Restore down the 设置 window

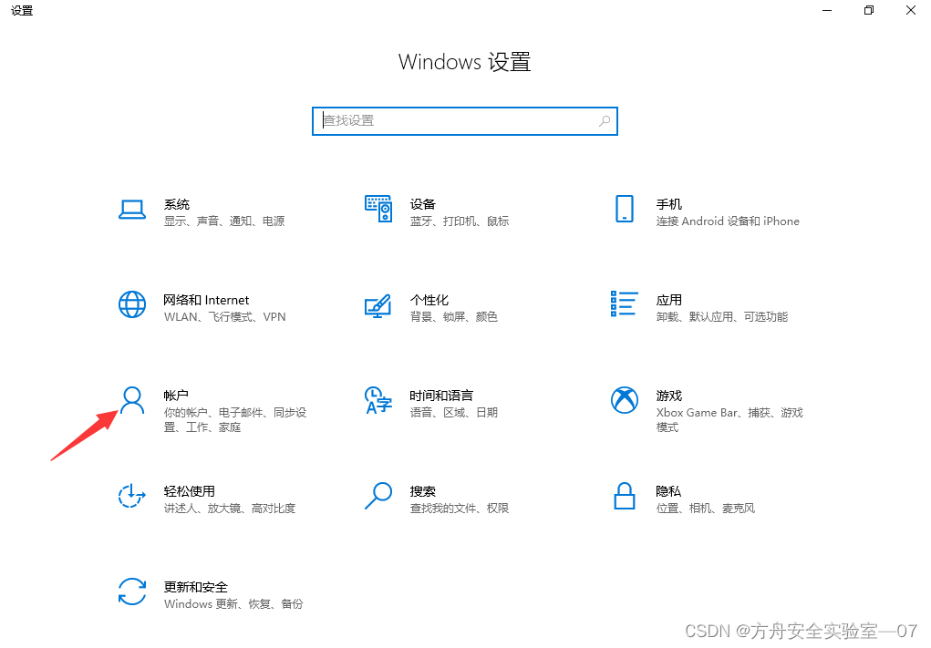(869, 10)
